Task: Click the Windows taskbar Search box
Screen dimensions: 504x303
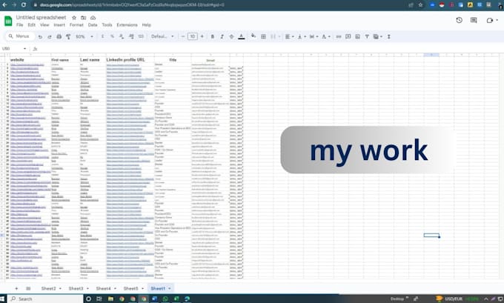Action: (45, 299)
